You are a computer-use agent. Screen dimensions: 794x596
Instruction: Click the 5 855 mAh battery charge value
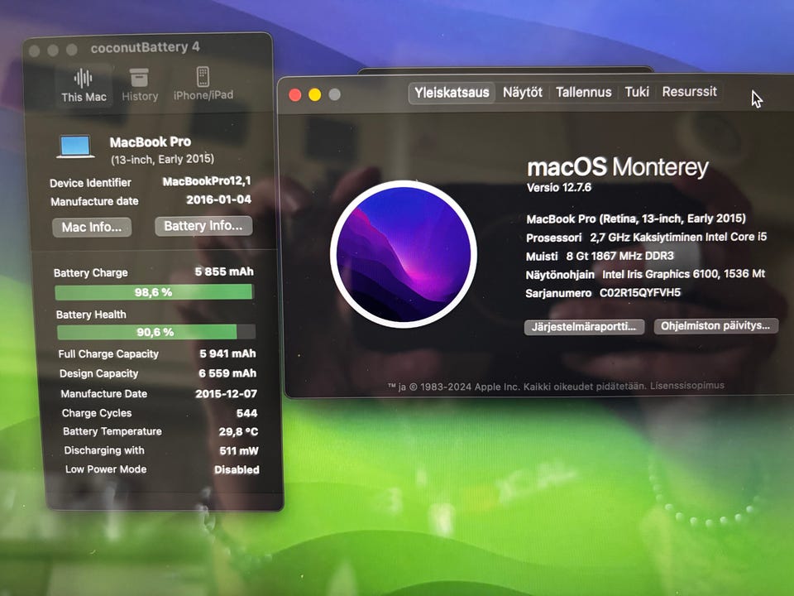coord(224,272)
